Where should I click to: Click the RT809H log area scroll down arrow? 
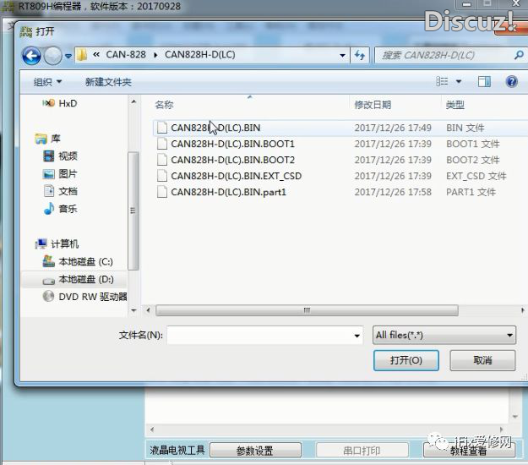514,417
